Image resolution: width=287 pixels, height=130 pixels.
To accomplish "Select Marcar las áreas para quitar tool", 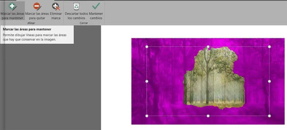I will click(x=37, y=11).
